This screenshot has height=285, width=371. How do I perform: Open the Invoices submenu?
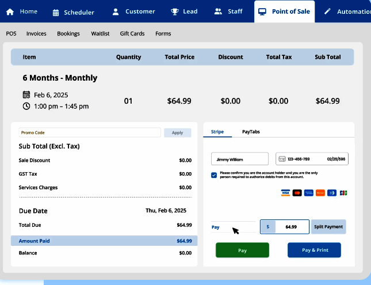point(36,34)
